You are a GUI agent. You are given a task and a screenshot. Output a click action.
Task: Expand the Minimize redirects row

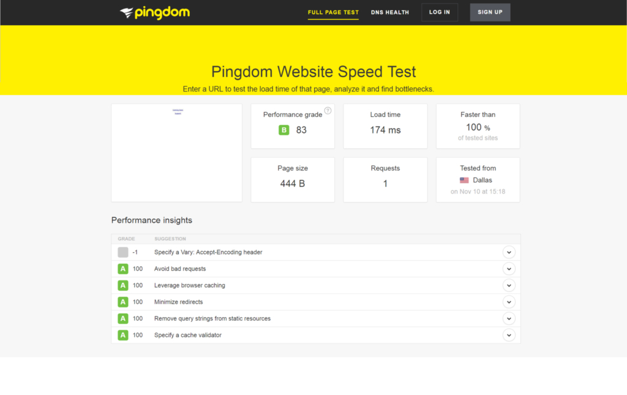point(509,302)
